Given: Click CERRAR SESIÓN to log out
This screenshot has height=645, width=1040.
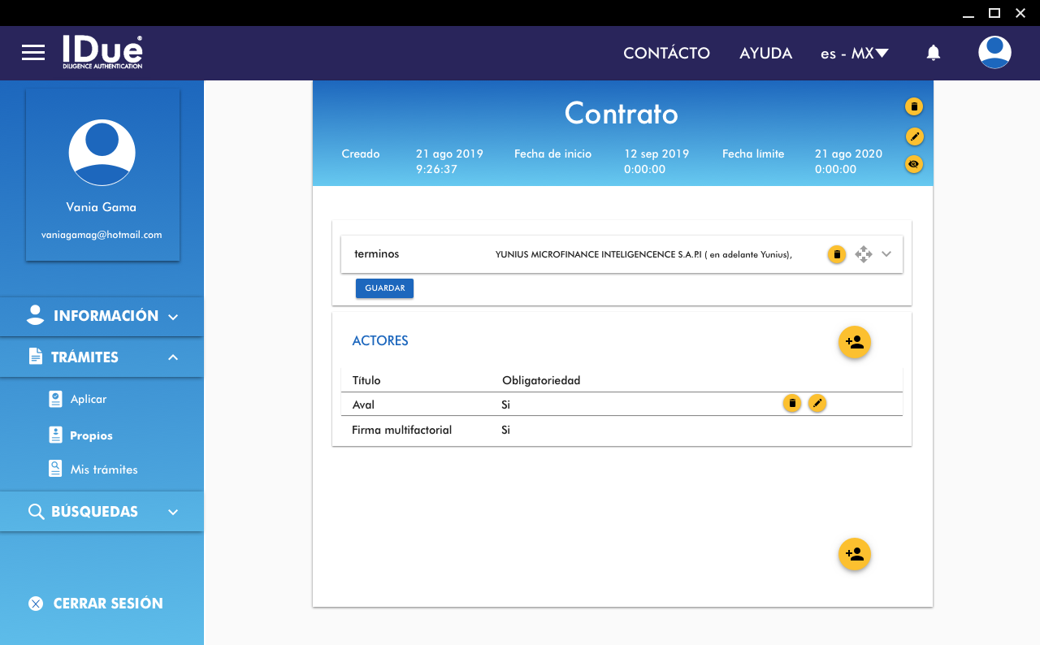Looking at the screenshot, I should pyautogui.click(x=96, y=604).
